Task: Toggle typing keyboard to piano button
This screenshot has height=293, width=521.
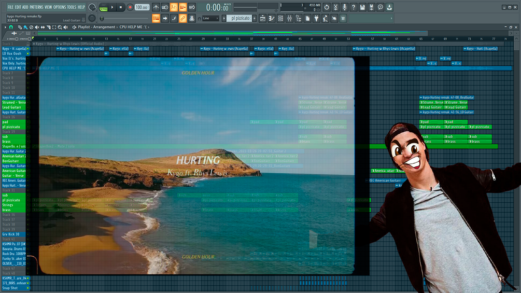Action: (156, 18)
